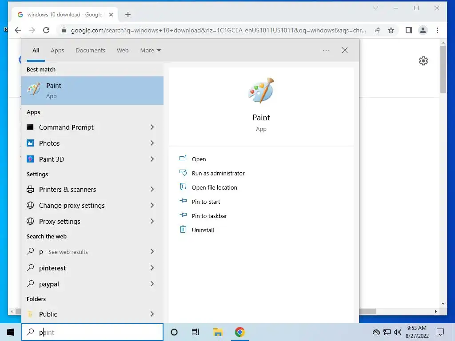Click the Chrome address bar URL

pos(218,30)
